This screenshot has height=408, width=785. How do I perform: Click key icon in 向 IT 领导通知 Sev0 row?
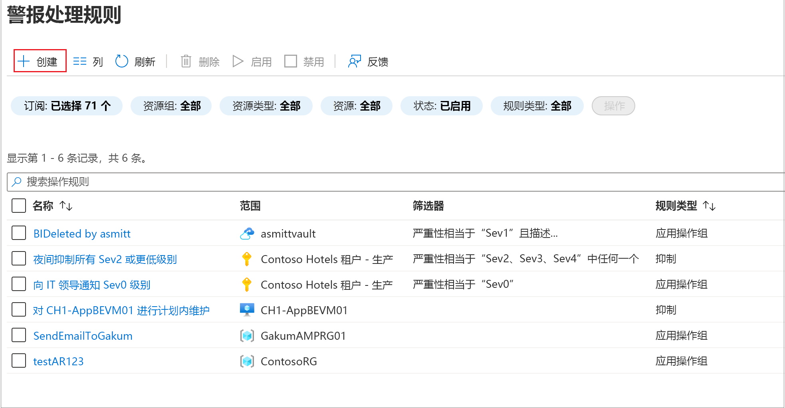247,285
